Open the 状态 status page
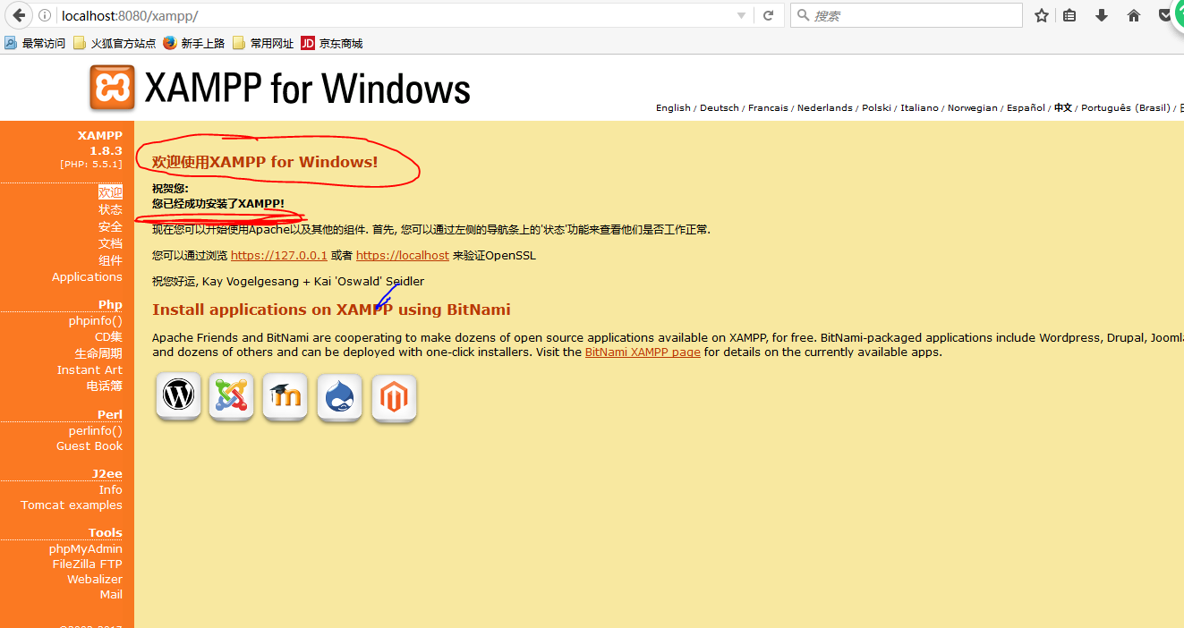Image resolution: width=1184 pixels, height=628 pixels. tap(110, 209)
